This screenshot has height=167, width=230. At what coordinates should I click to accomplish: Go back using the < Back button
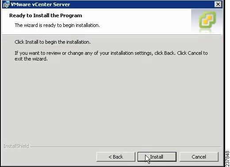point(116,157)
